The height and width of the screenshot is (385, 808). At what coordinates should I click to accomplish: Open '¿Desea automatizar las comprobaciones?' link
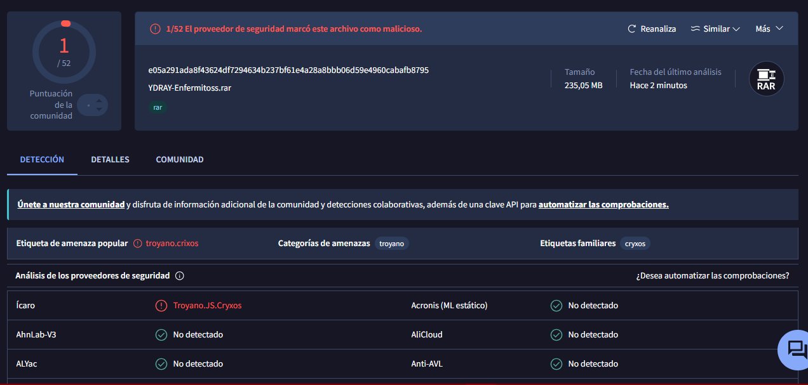coord(713,276)
